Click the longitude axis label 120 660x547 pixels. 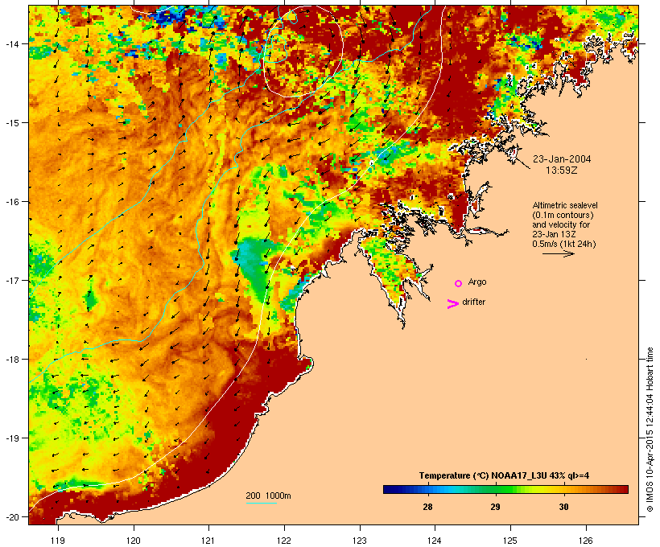click(x=134, y=541)
